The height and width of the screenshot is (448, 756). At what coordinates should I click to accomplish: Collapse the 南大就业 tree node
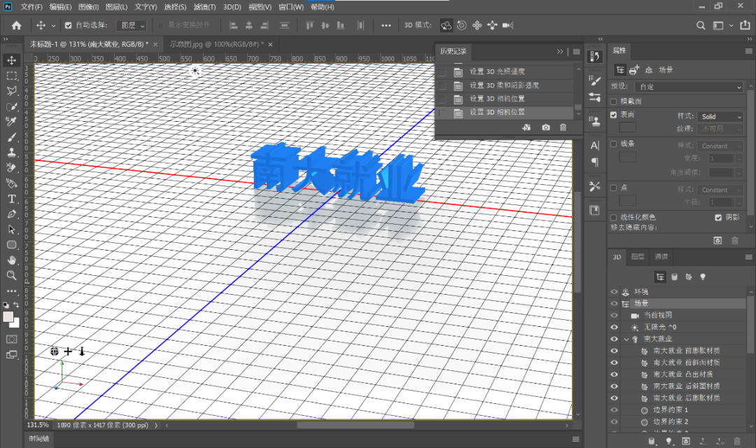pos(626,339)
